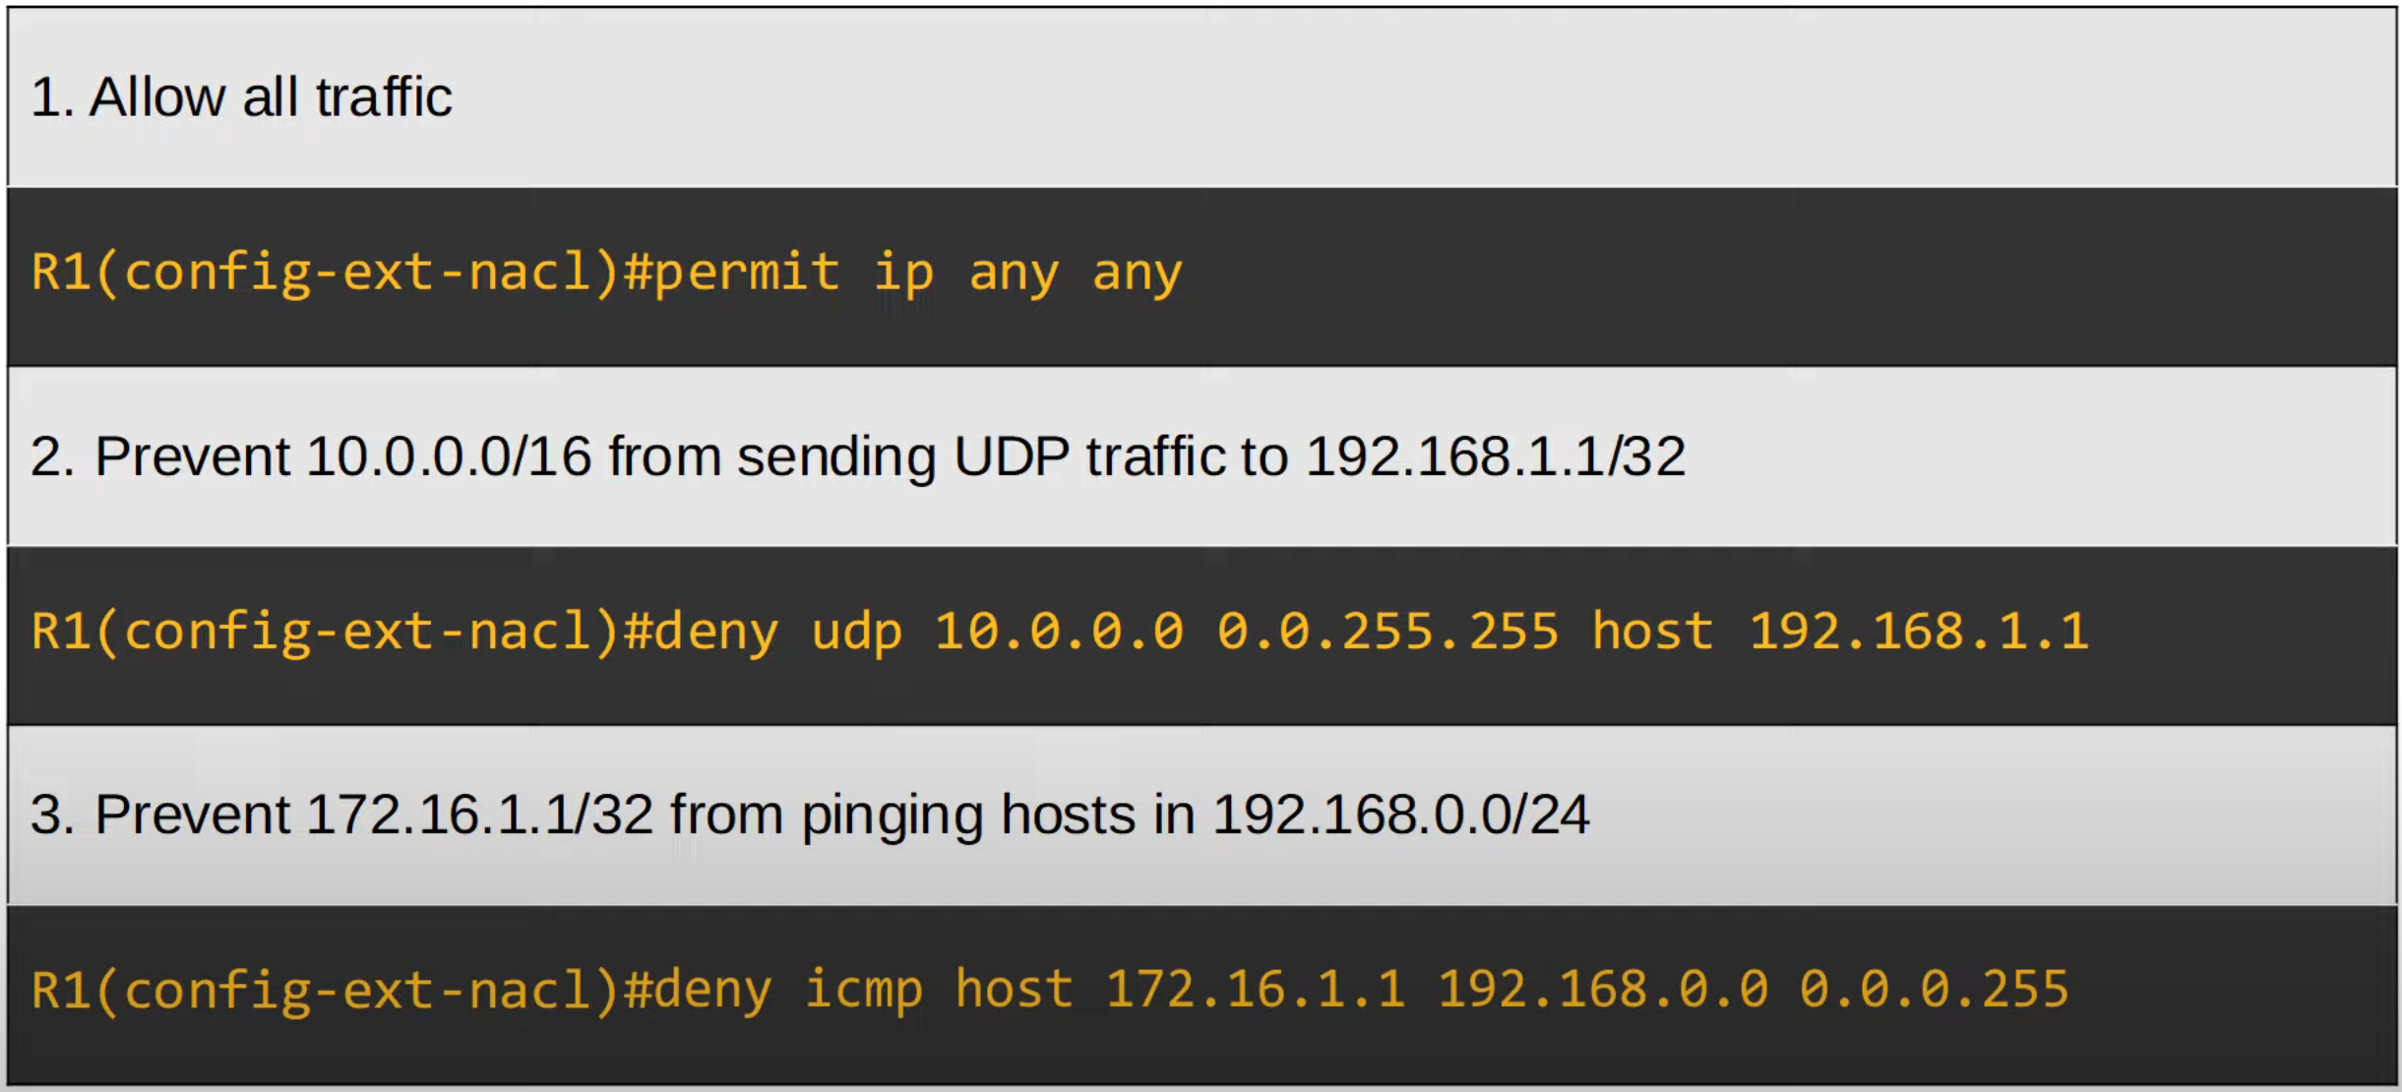Click wildcard mask 0.0.0.255

[x=1935, y=990]
